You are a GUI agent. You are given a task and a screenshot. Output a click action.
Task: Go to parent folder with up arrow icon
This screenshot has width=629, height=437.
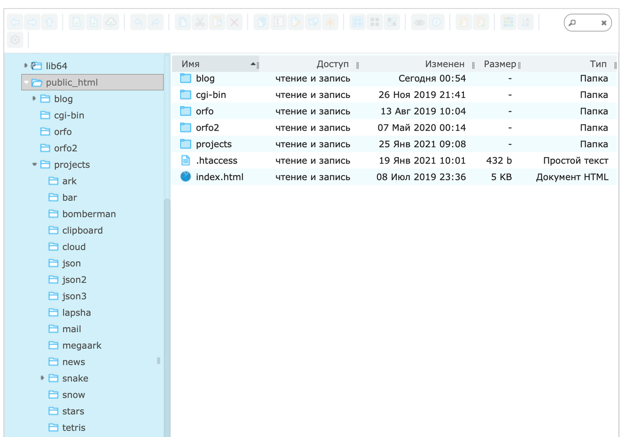pyautogui.click(x=50, y=23)
